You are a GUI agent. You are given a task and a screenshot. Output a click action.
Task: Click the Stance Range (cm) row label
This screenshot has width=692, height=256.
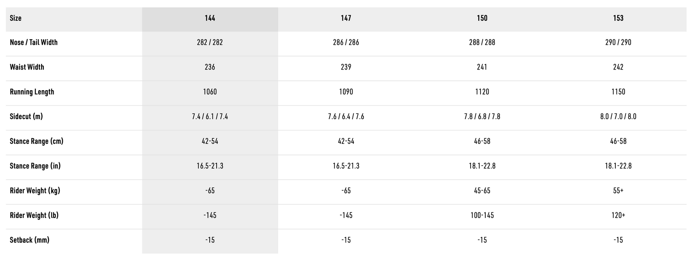click(x=36, y=141)
